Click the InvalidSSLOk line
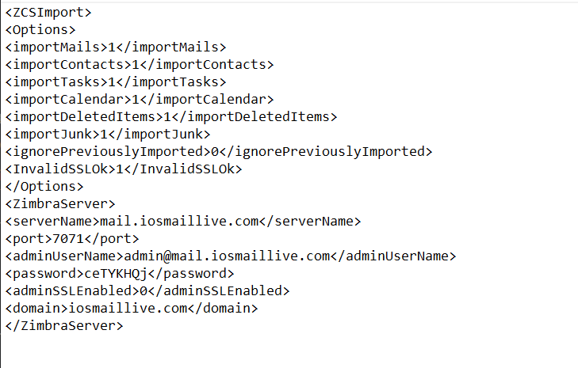Screen dimensions: 578x368 124,169
